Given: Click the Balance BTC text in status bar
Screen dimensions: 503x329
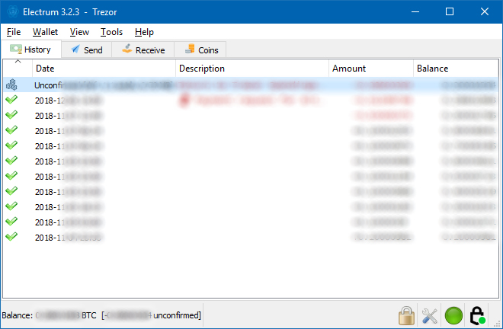Looking at the screenshot, I should (49, 315).
